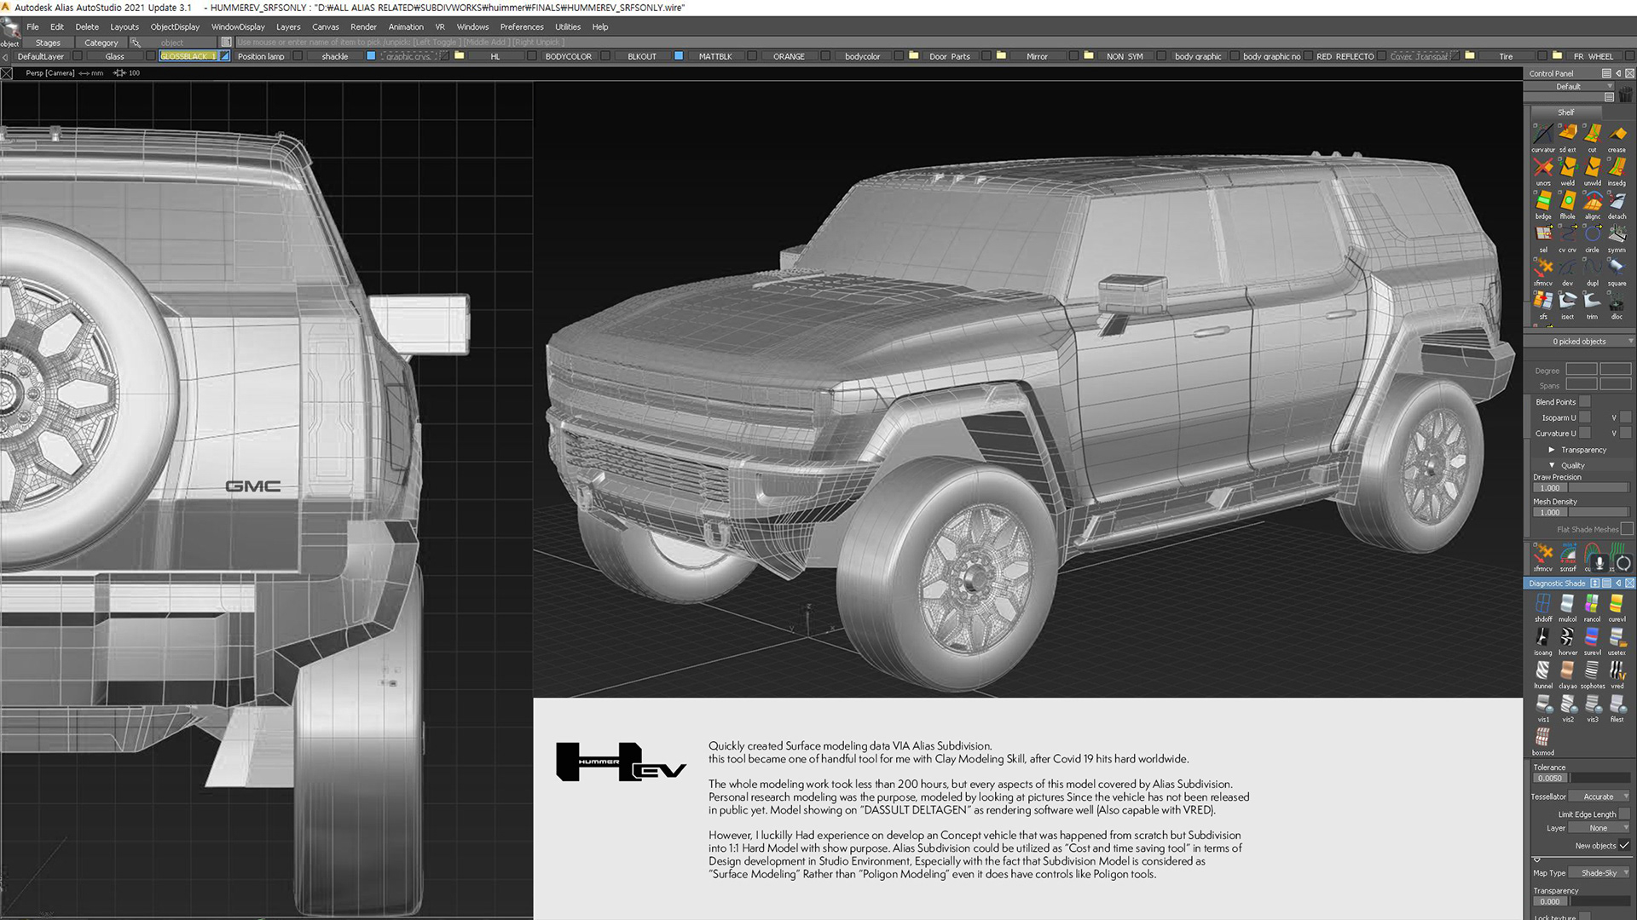Click the Stages button
This screenshot has height=920, width=1637.
tap(48, 43)
